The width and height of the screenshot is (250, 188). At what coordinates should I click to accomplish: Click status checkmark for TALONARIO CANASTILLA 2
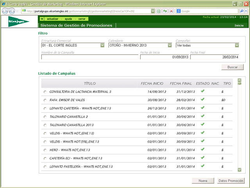point(202,116)
